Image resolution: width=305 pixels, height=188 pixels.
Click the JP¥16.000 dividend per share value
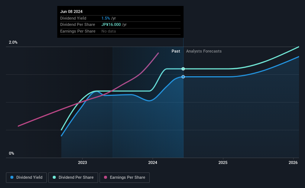(111, 25)
